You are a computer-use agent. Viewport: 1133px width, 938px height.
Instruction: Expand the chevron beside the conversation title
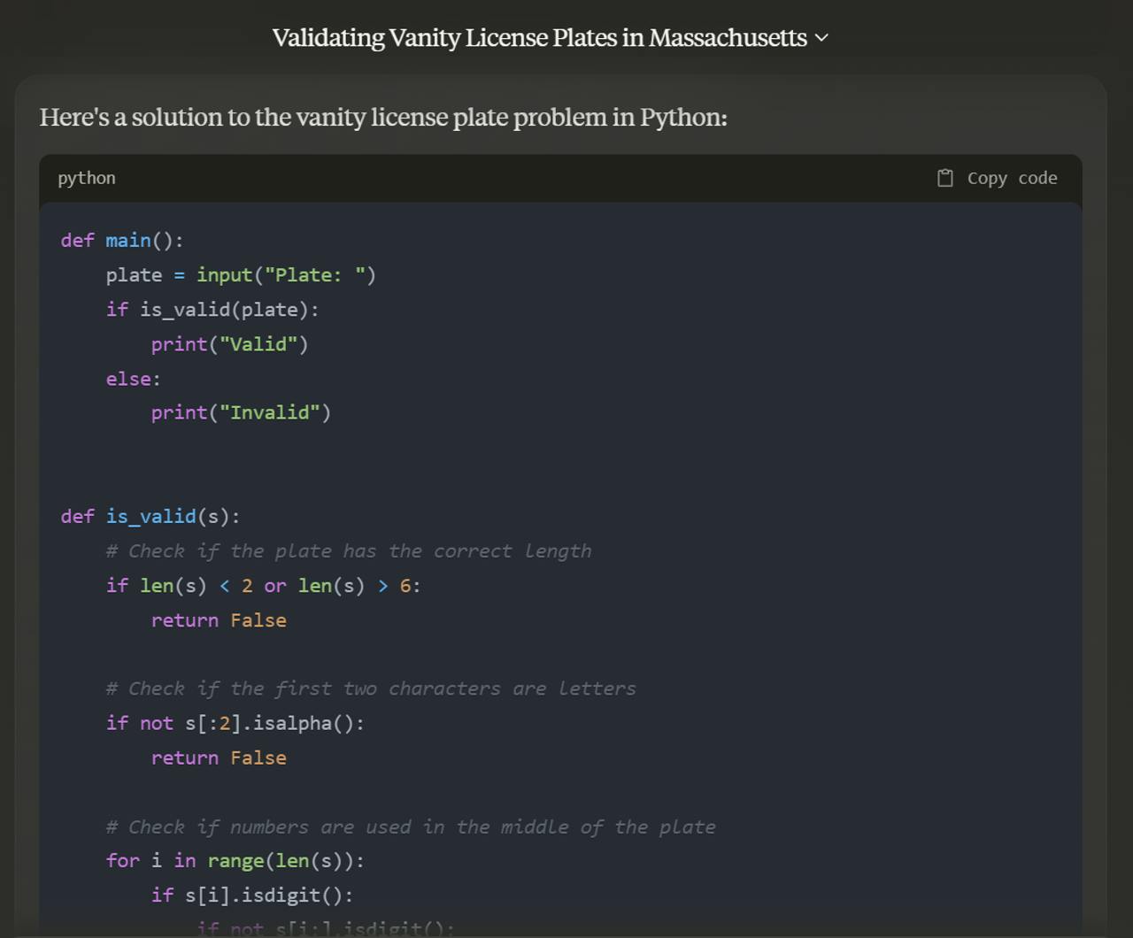821,38
